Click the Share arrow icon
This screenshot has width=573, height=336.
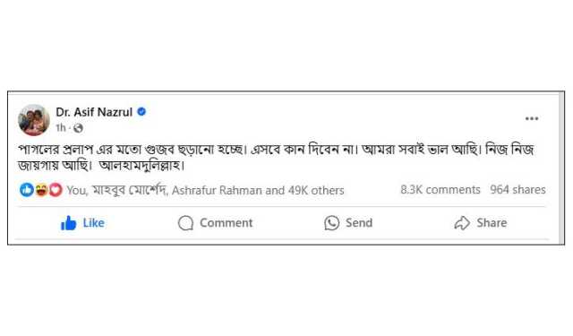(x=462, y=223)
